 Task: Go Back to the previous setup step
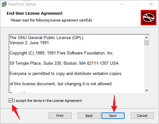click(89, 116)
